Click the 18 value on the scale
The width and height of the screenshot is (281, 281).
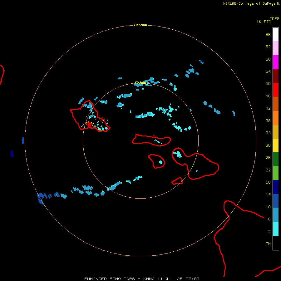pos(268,182)
